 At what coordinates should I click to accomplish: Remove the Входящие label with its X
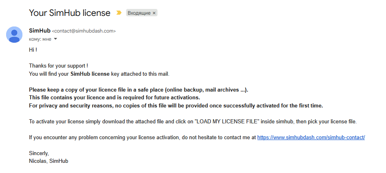(x=154, y=13)
